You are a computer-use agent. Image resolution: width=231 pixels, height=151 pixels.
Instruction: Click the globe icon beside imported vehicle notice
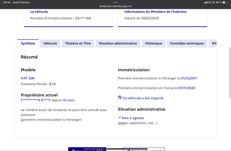tap(120, 98)
